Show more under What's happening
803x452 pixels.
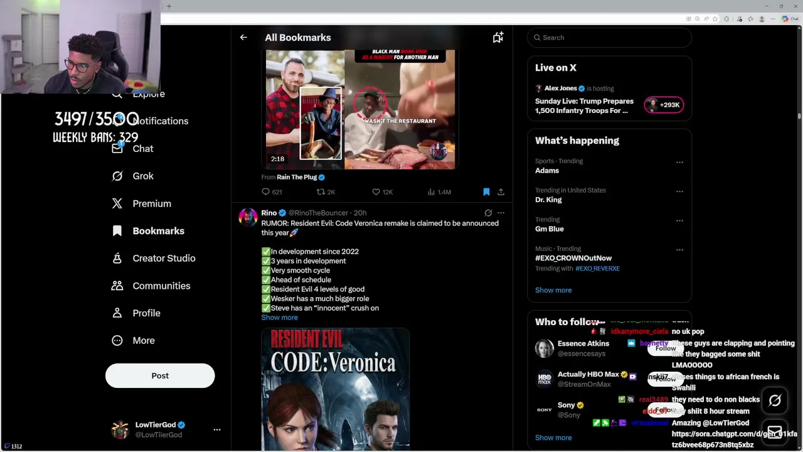tap(553, 290)
